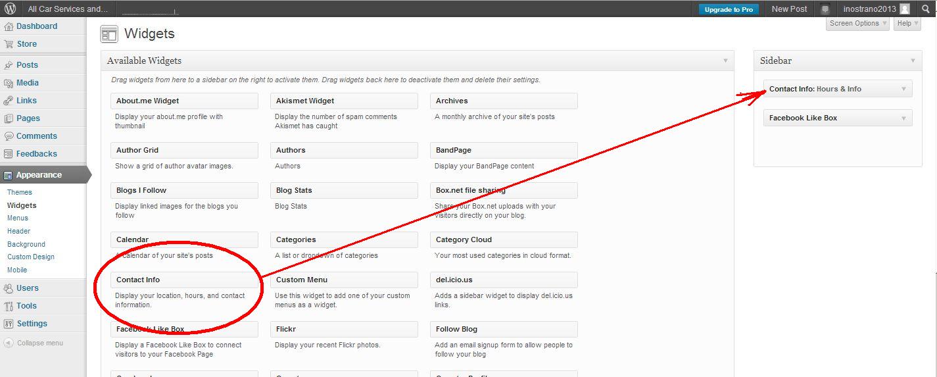Image resolution: width=937 pixels, height=377 pixels.
Task: Click the Appearance icon in sidebar
Action: pos(9,175)
